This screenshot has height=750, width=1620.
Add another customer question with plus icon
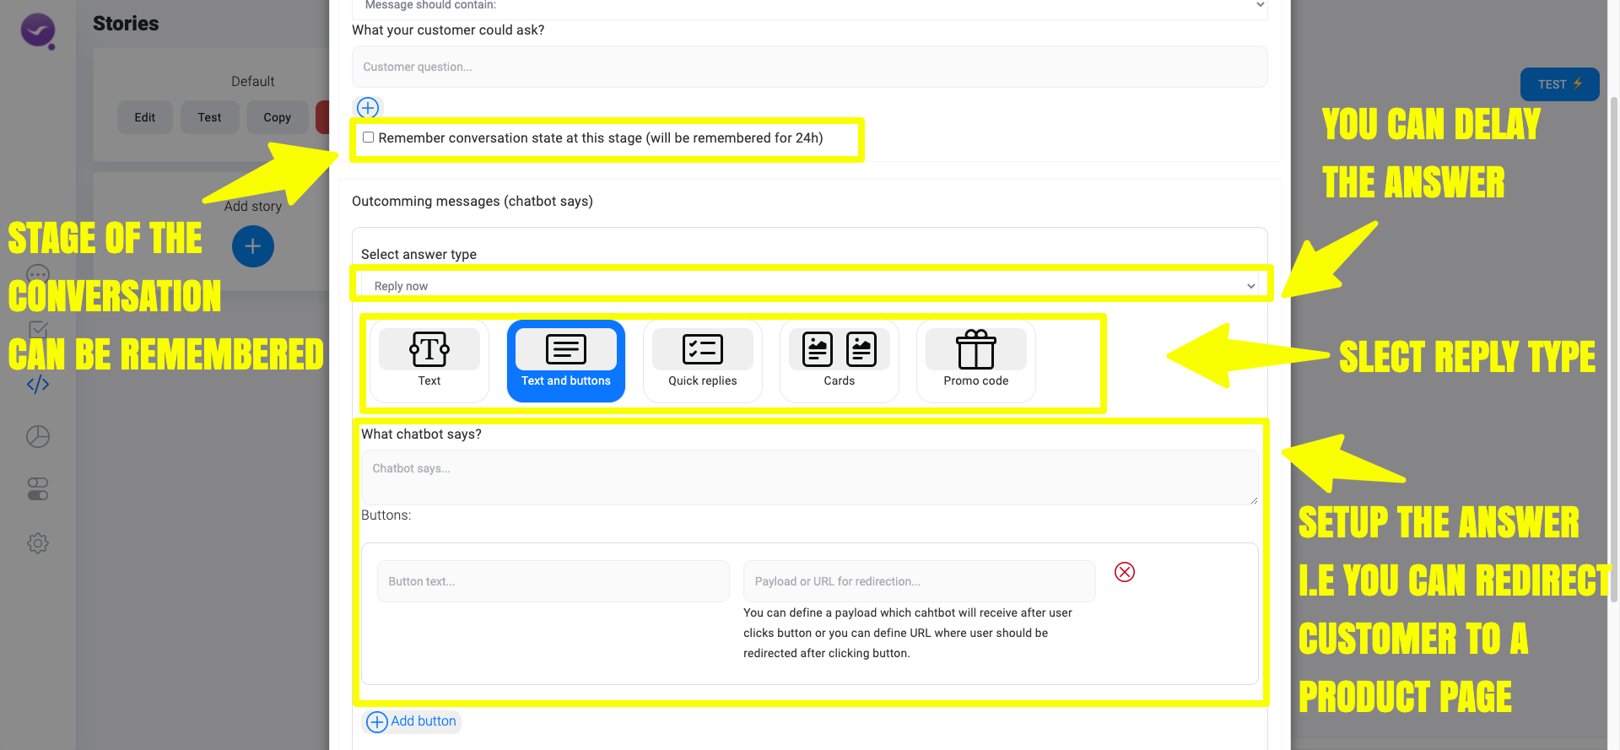coord(368,108)
